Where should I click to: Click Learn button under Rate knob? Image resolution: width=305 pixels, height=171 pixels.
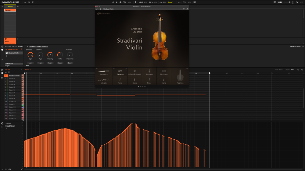[x=60, y=63]
